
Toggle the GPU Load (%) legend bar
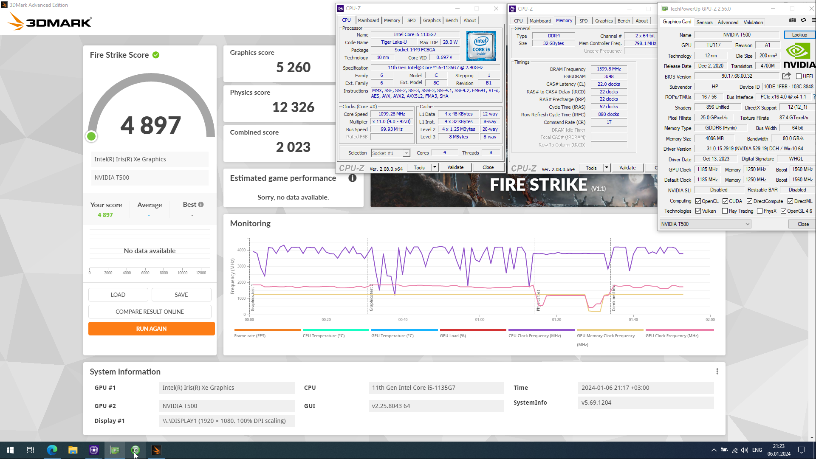point(473,330)
